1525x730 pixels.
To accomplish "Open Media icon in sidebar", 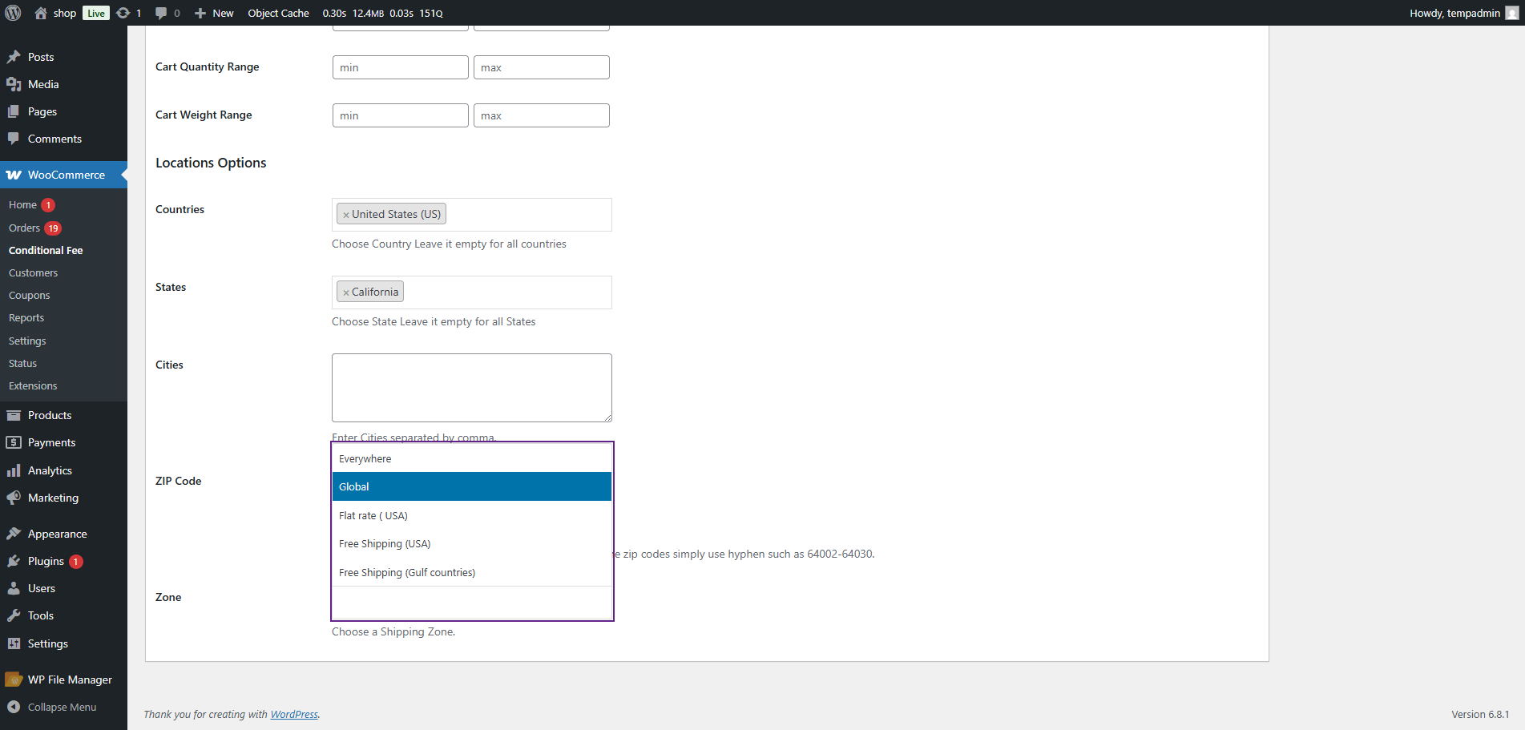I will [14, 84].
